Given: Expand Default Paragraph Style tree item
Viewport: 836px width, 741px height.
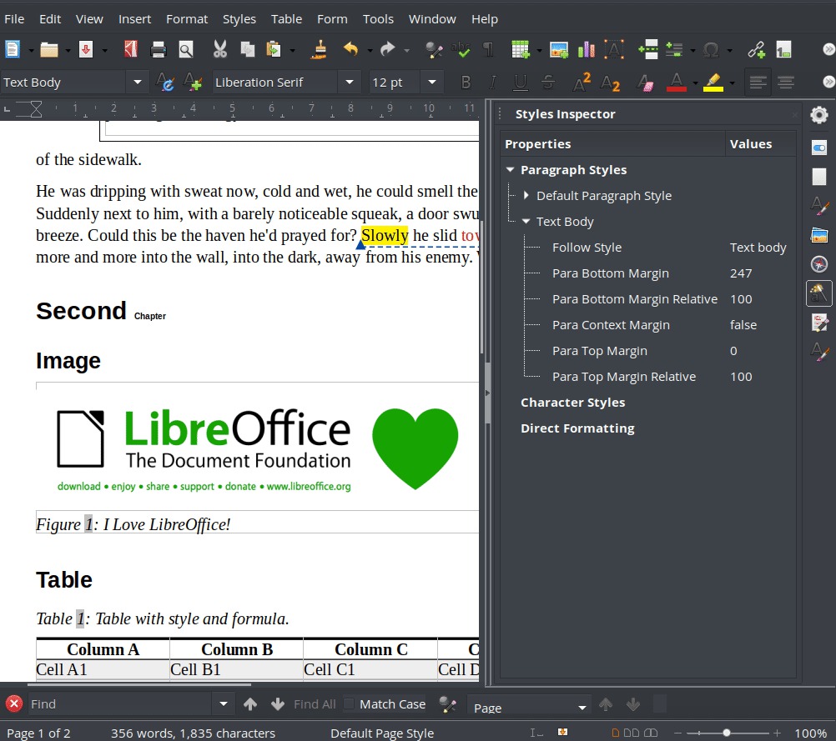Looking at the screenshot, I should pyautogui.click(x=526, y=196).
